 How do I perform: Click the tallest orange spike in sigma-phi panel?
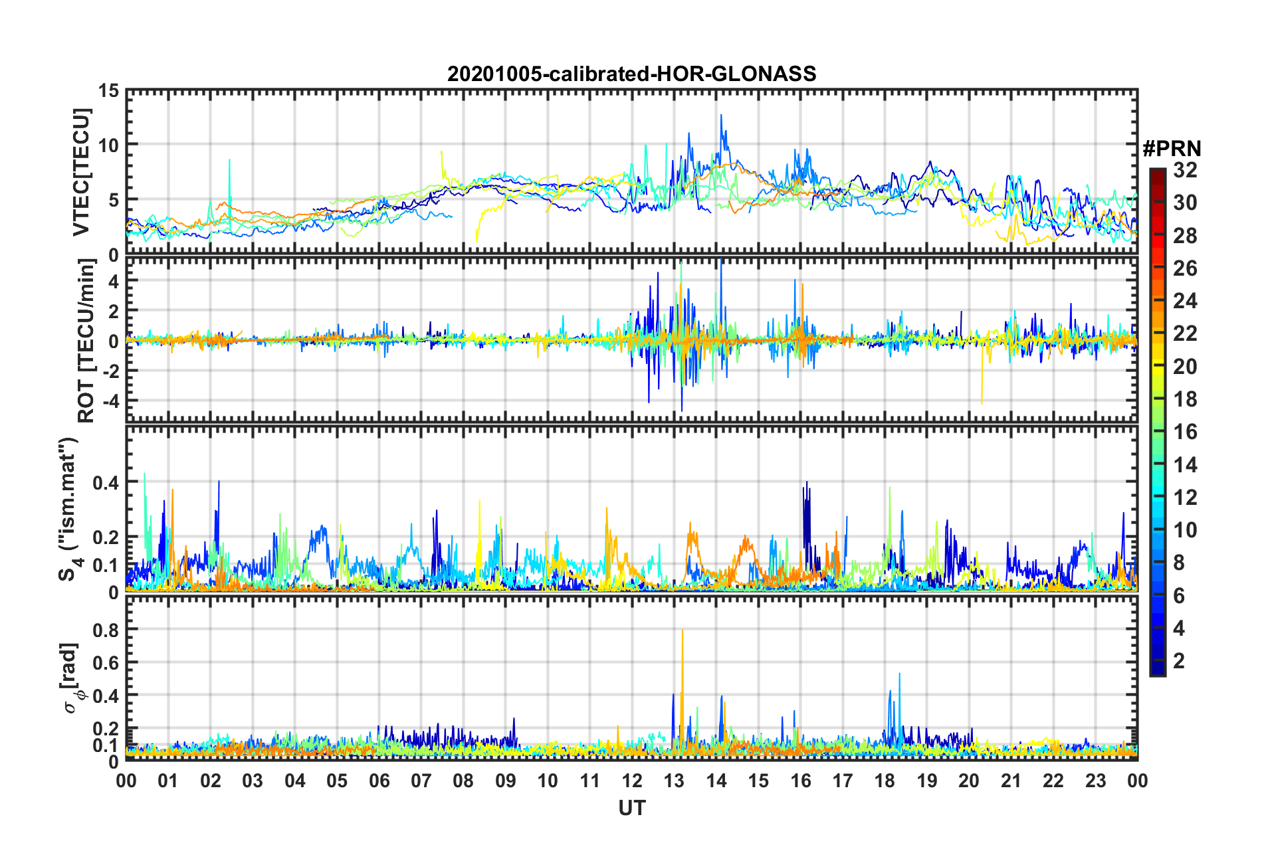coord(683,632)
